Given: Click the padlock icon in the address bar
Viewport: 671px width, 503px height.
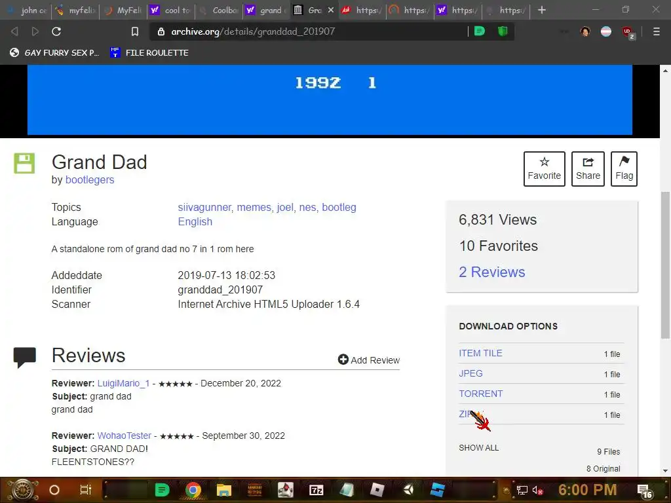Looking at the screenshot, I should (x=161, y=31).
